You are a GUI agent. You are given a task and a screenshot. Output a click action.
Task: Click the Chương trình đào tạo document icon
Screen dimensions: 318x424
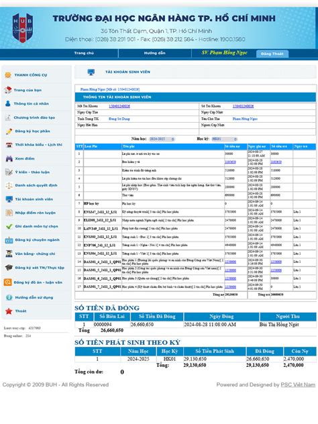8,117
